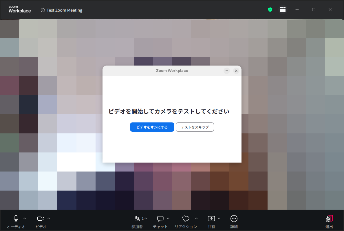This screenshot has width=344, height=231.
Task: Expand the video options chevron
Action: pos(49,218)
